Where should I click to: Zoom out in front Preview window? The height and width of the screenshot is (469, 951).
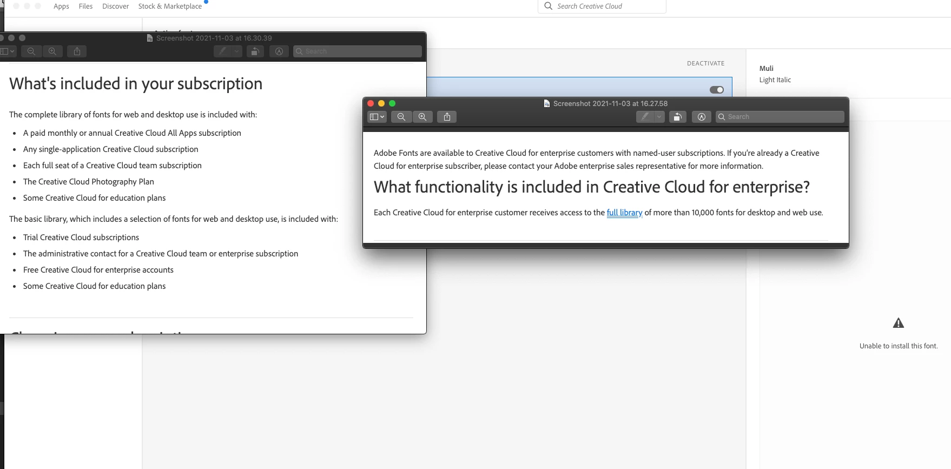pos(401,117)
